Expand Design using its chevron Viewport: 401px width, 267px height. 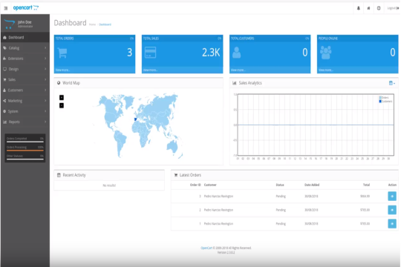[45, 69]
